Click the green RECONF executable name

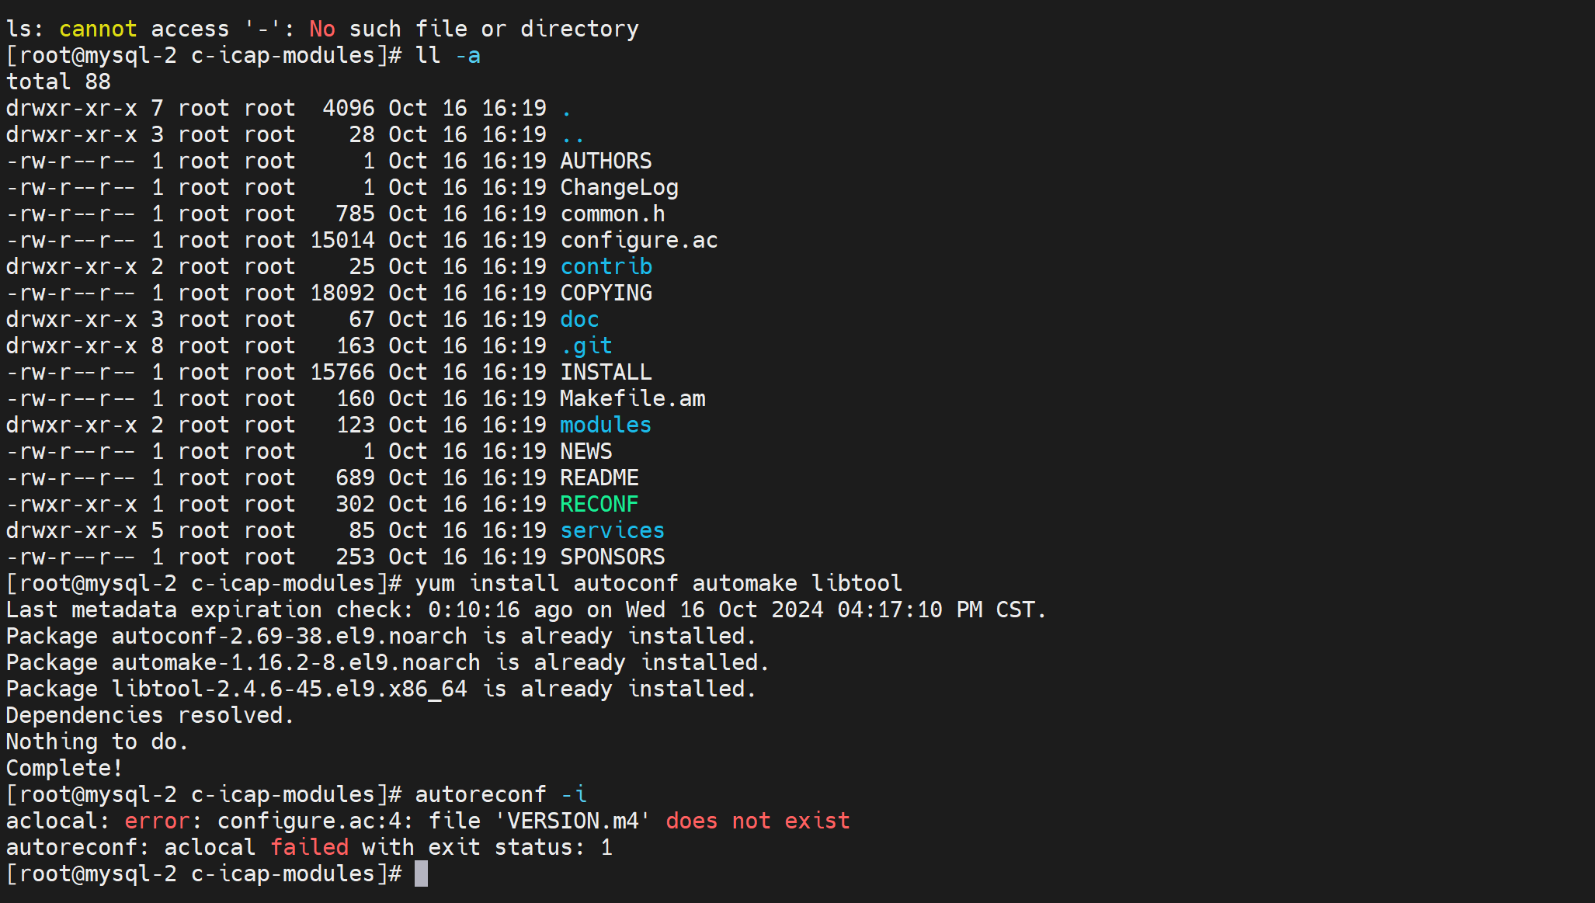pyautogui.click(x=599, y=504)
